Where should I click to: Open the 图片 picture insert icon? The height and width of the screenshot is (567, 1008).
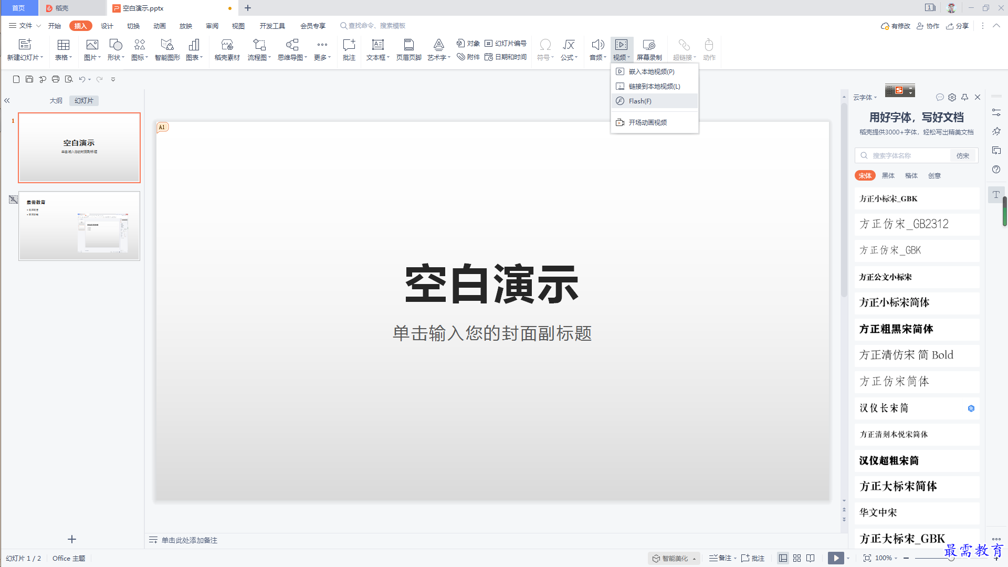92,45
